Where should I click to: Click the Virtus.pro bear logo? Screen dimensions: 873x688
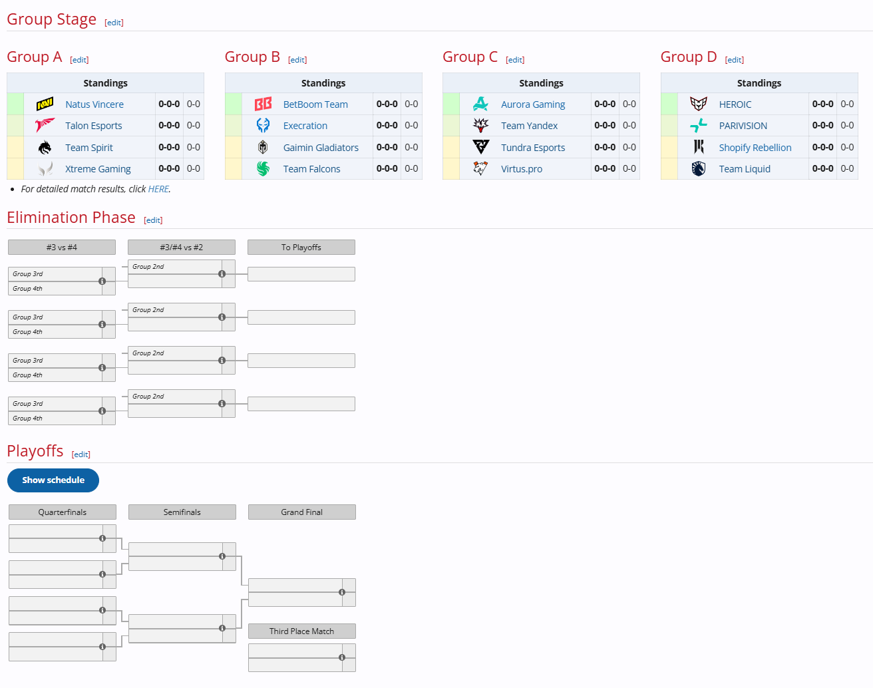[x=480, y=169]
